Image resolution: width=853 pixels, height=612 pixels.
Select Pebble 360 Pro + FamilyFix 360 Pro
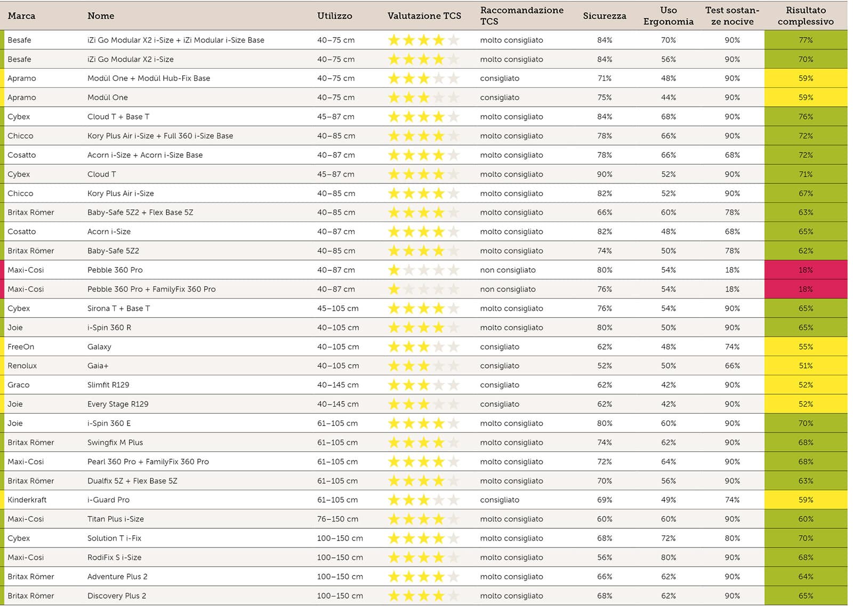click(x=151, y=289)
